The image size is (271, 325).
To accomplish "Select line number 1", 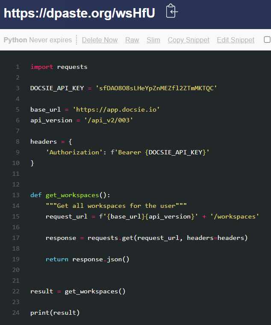I will (18, 67).
